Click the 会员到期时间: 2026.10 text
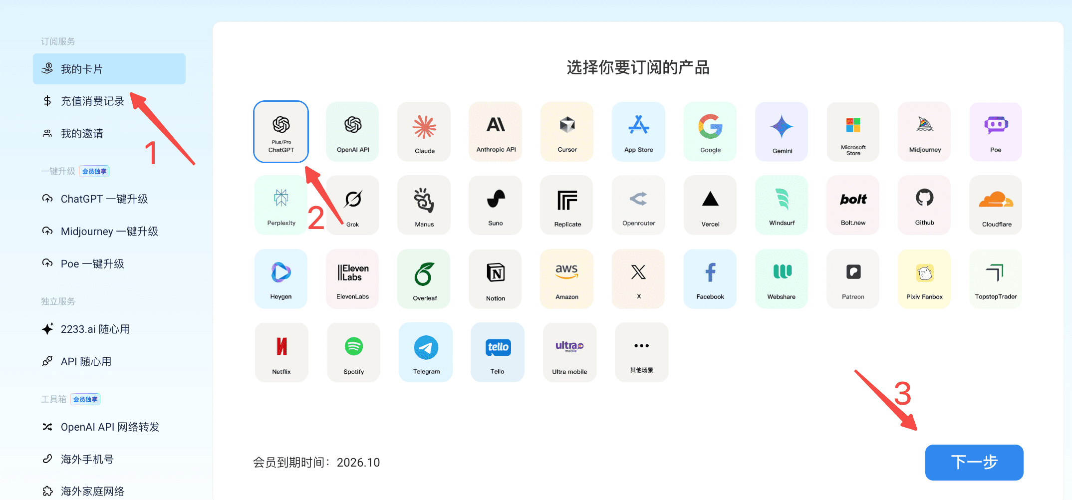Viewport: 1072px width, 500px height. (x=316, y=463)
